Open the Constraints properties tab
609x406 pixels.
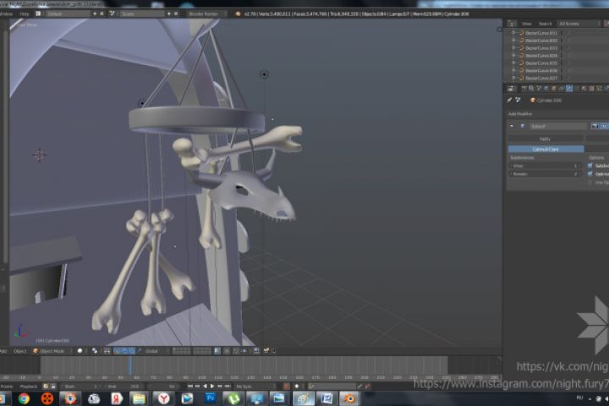click(x=562, y=89)
